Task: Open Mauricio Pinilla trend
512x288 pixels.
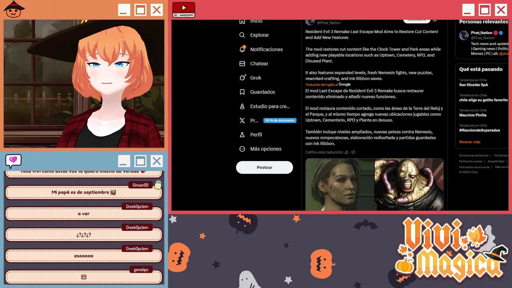Action: pyautogui.click(x=473, y=115)
